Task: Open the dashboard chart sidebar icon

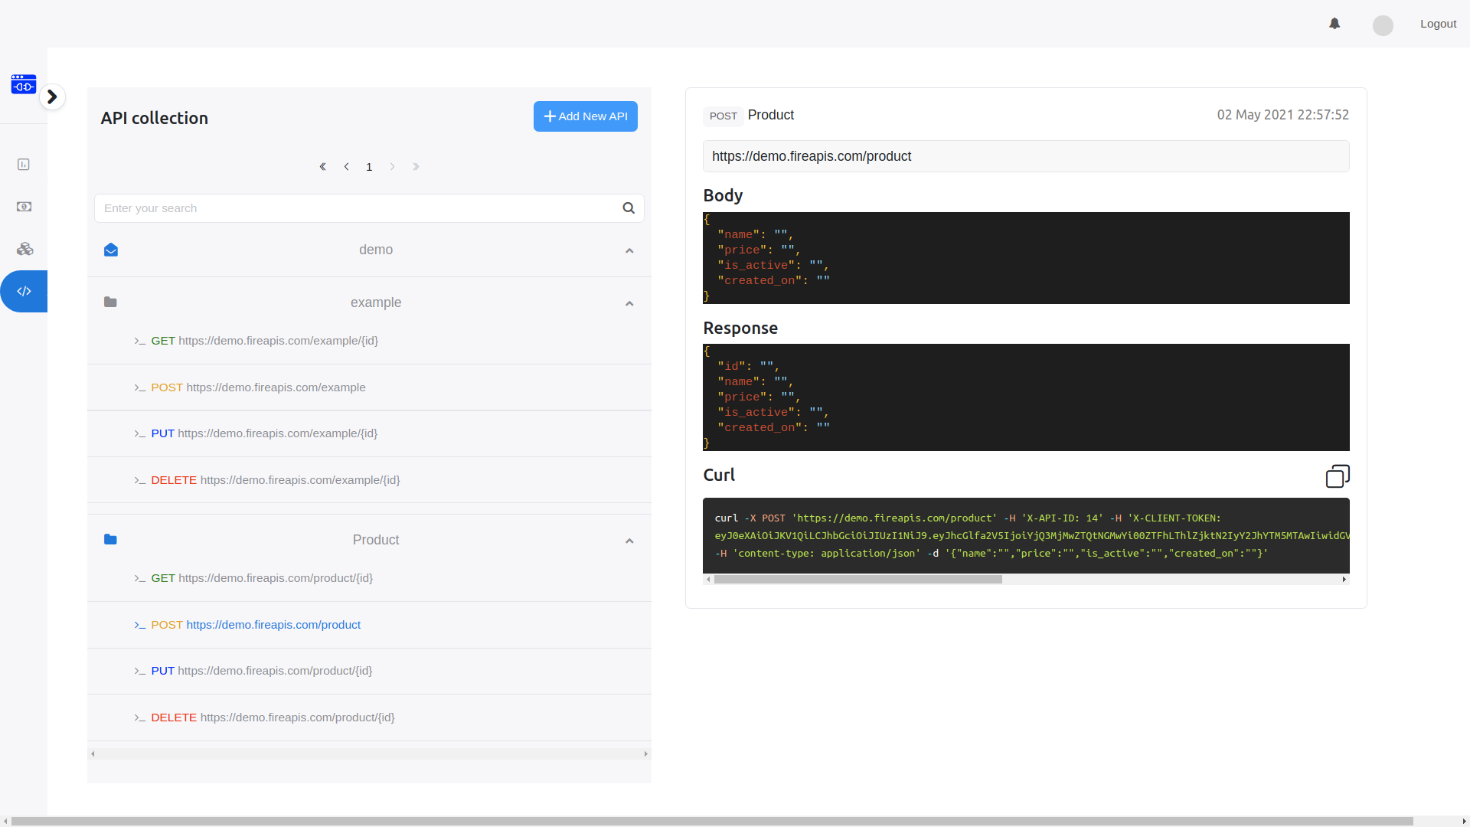Action: (x=24, y=165)
